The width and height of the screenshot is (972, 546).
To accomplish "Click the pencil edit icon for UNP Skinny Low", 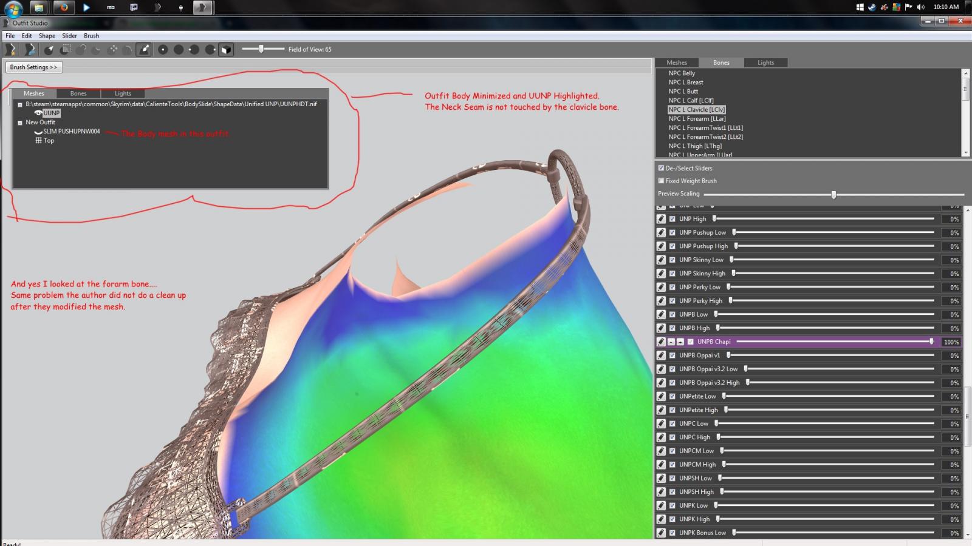I will pyautogui.click(x=661, y=260).
